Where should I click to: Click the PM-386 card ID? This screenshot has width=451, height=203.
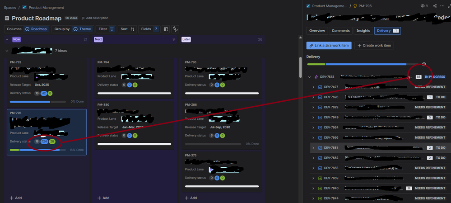coord(191,105)
